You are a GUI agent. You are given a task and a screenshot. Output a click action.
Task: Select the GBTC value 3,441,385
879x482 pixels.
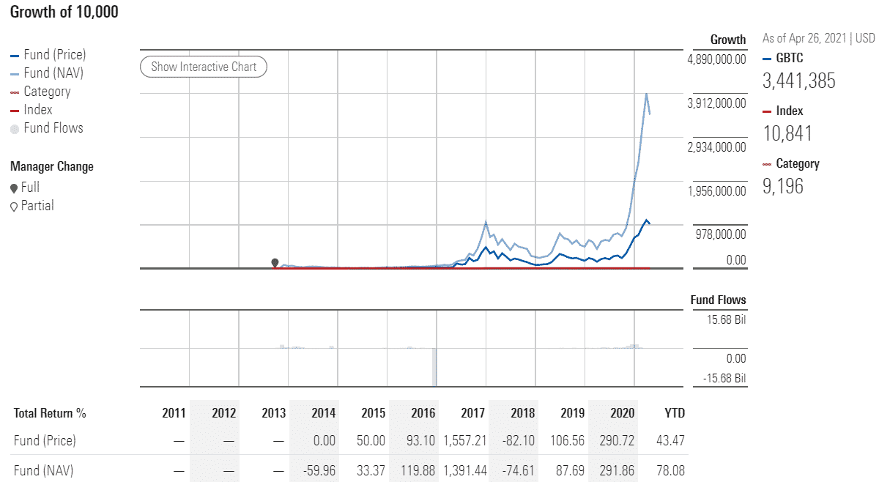pos(798,81)
